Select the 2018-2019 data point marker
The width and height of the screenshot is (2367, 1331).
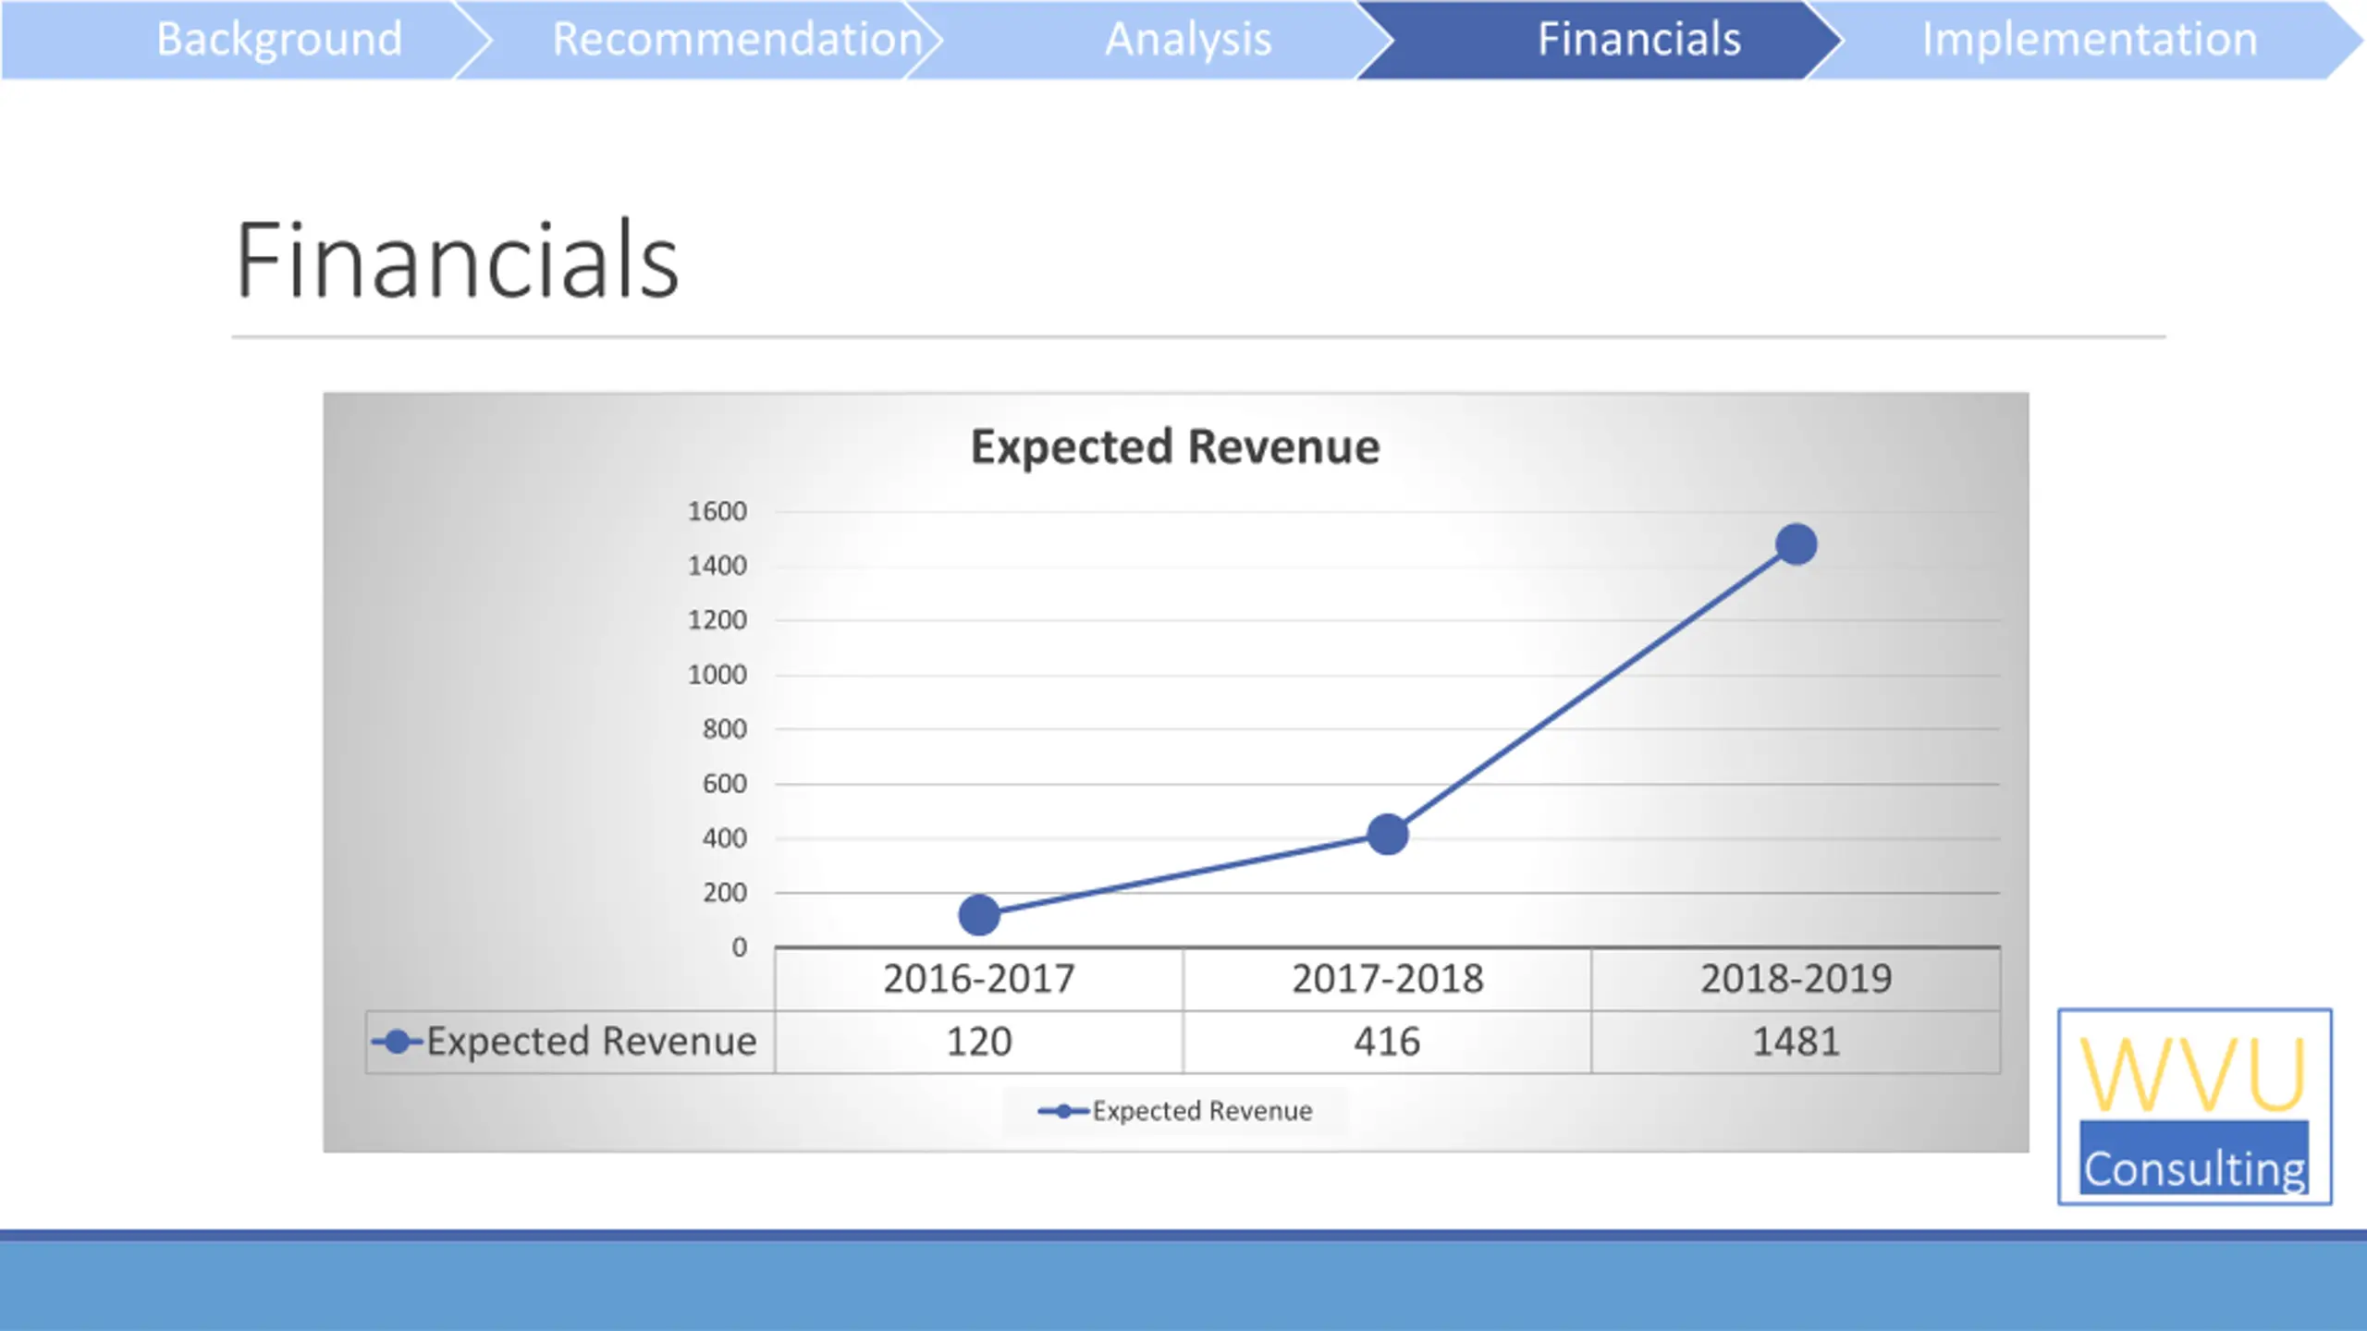tap(1797, 544)
